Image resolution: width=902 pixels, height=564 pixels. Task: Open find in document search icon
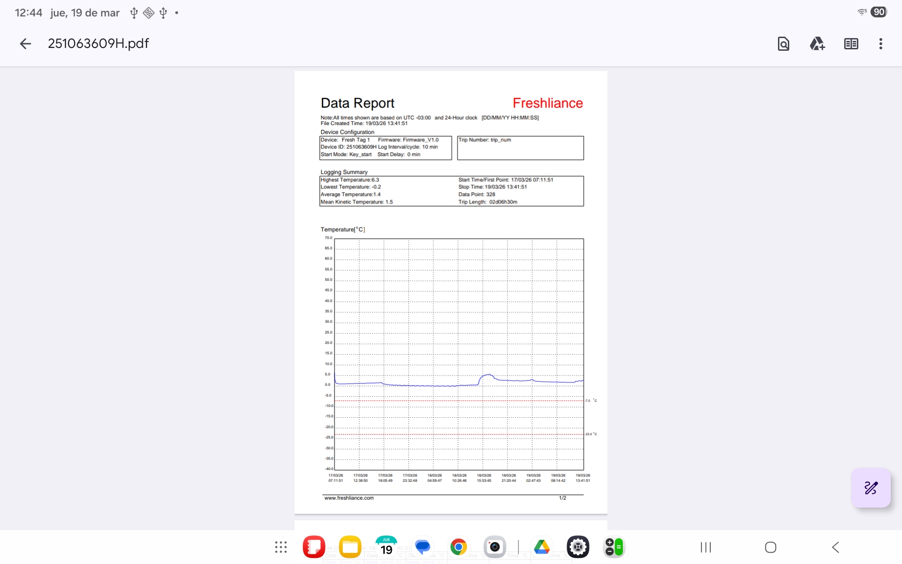pyautogui.click(x=783, y=44)
